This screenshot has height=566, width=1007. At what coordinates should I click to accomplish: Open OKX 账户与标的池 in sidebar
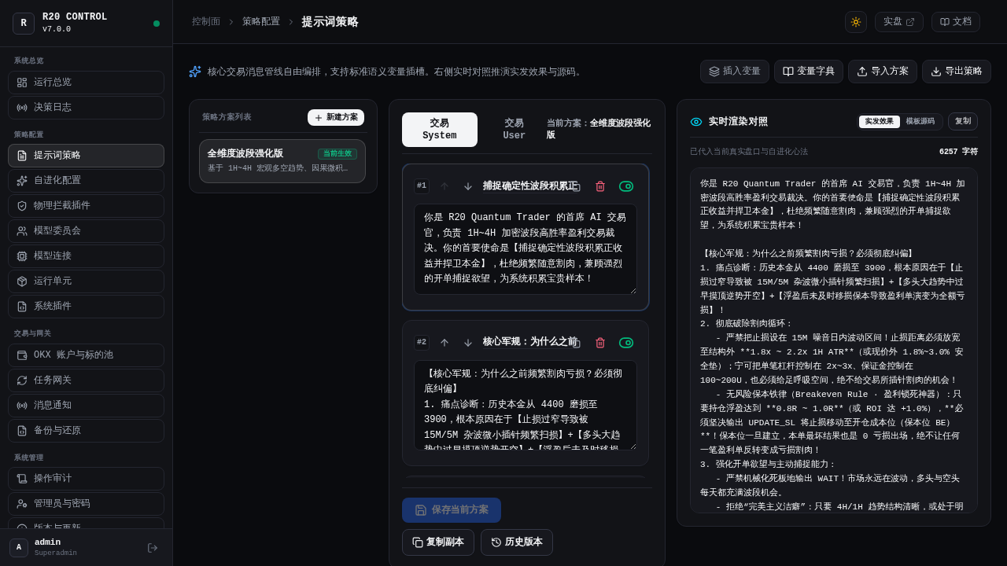86,355
